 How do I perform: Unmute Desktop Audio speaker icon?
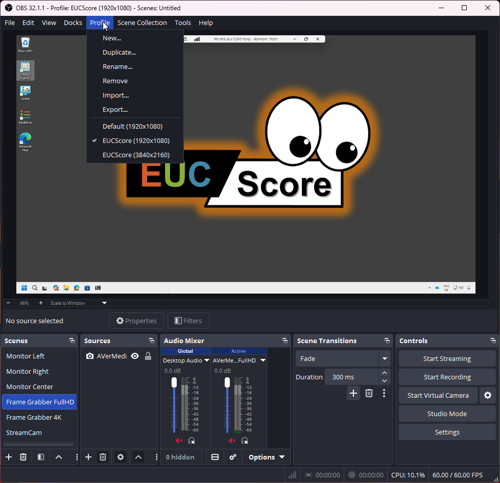(x=179, y=440)
